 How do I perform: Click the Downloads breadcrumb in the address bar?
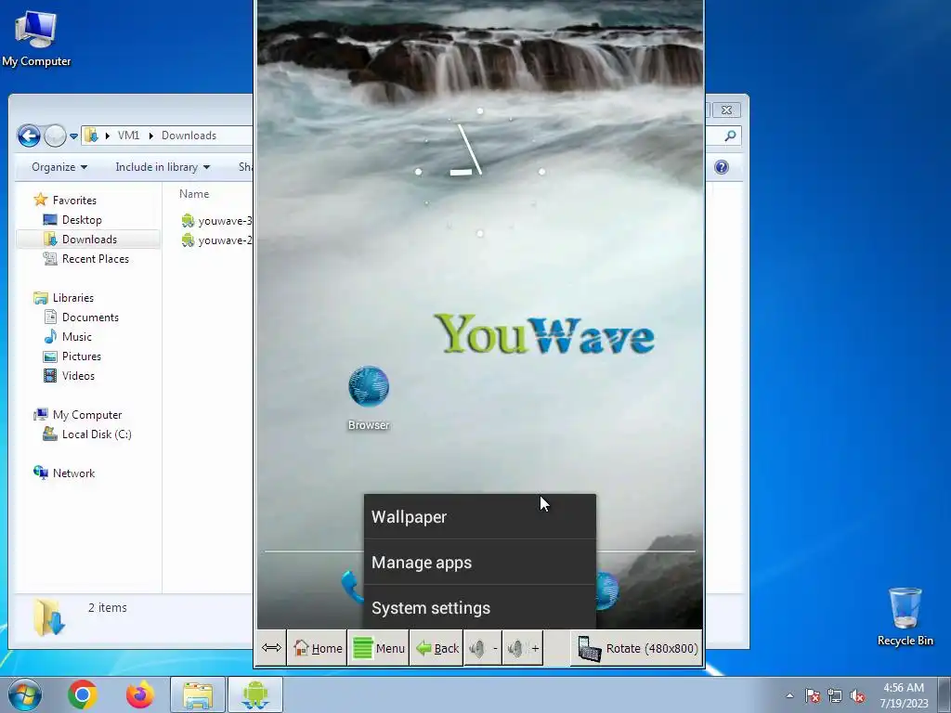[189, 136]
